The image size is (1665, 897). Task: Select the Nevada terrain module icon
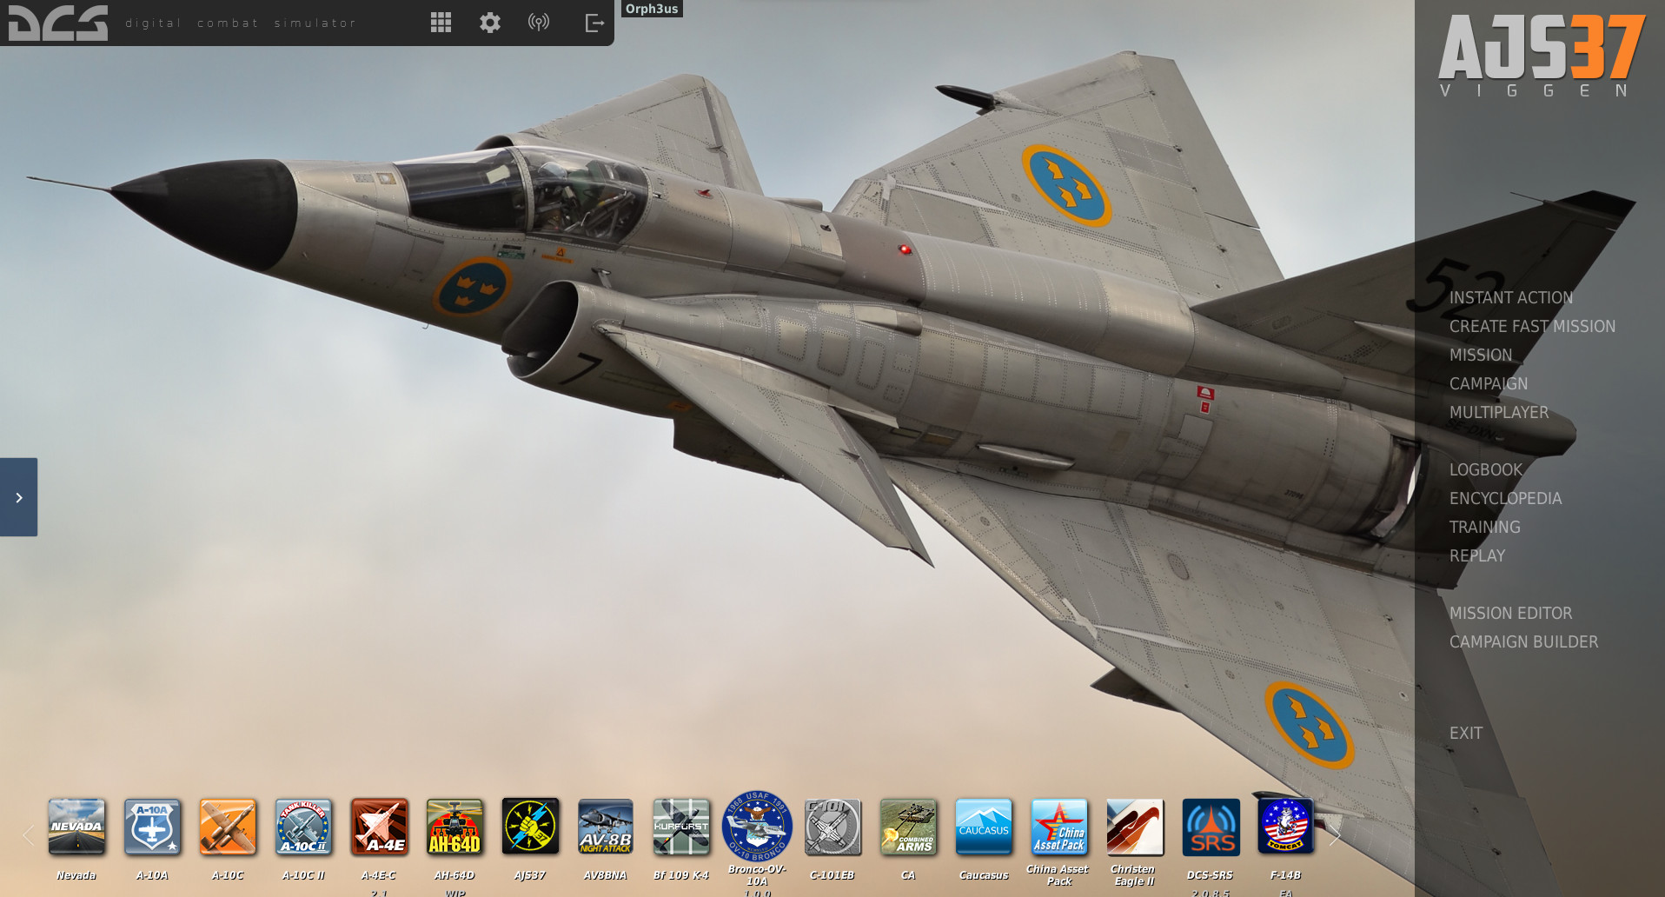coord(76,827)
